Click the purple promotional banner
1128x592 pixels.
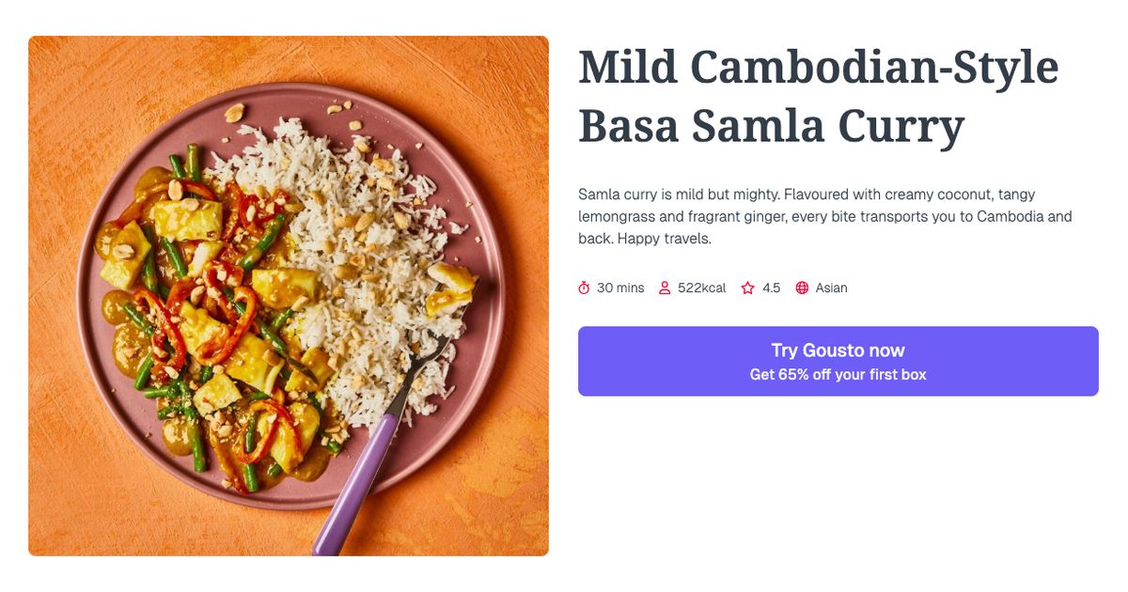(x=838, y=360)
